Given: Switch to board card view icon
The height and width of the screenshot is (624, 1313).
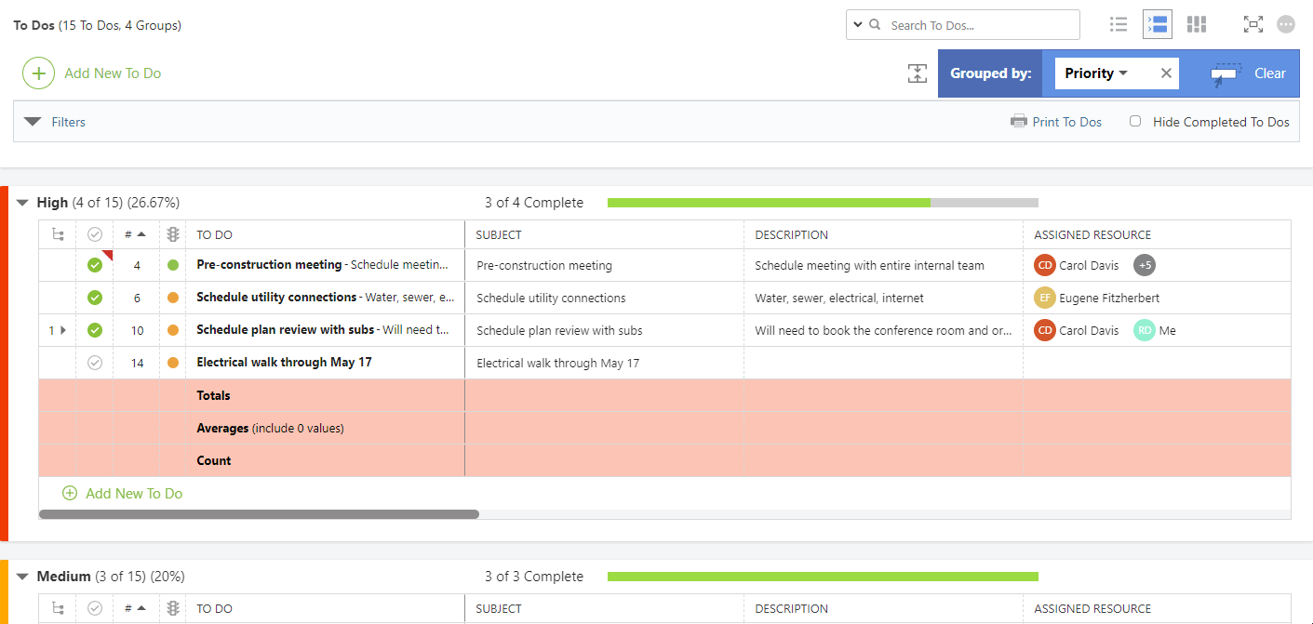Looking at the screenshot, I should tap(1197, 25).
